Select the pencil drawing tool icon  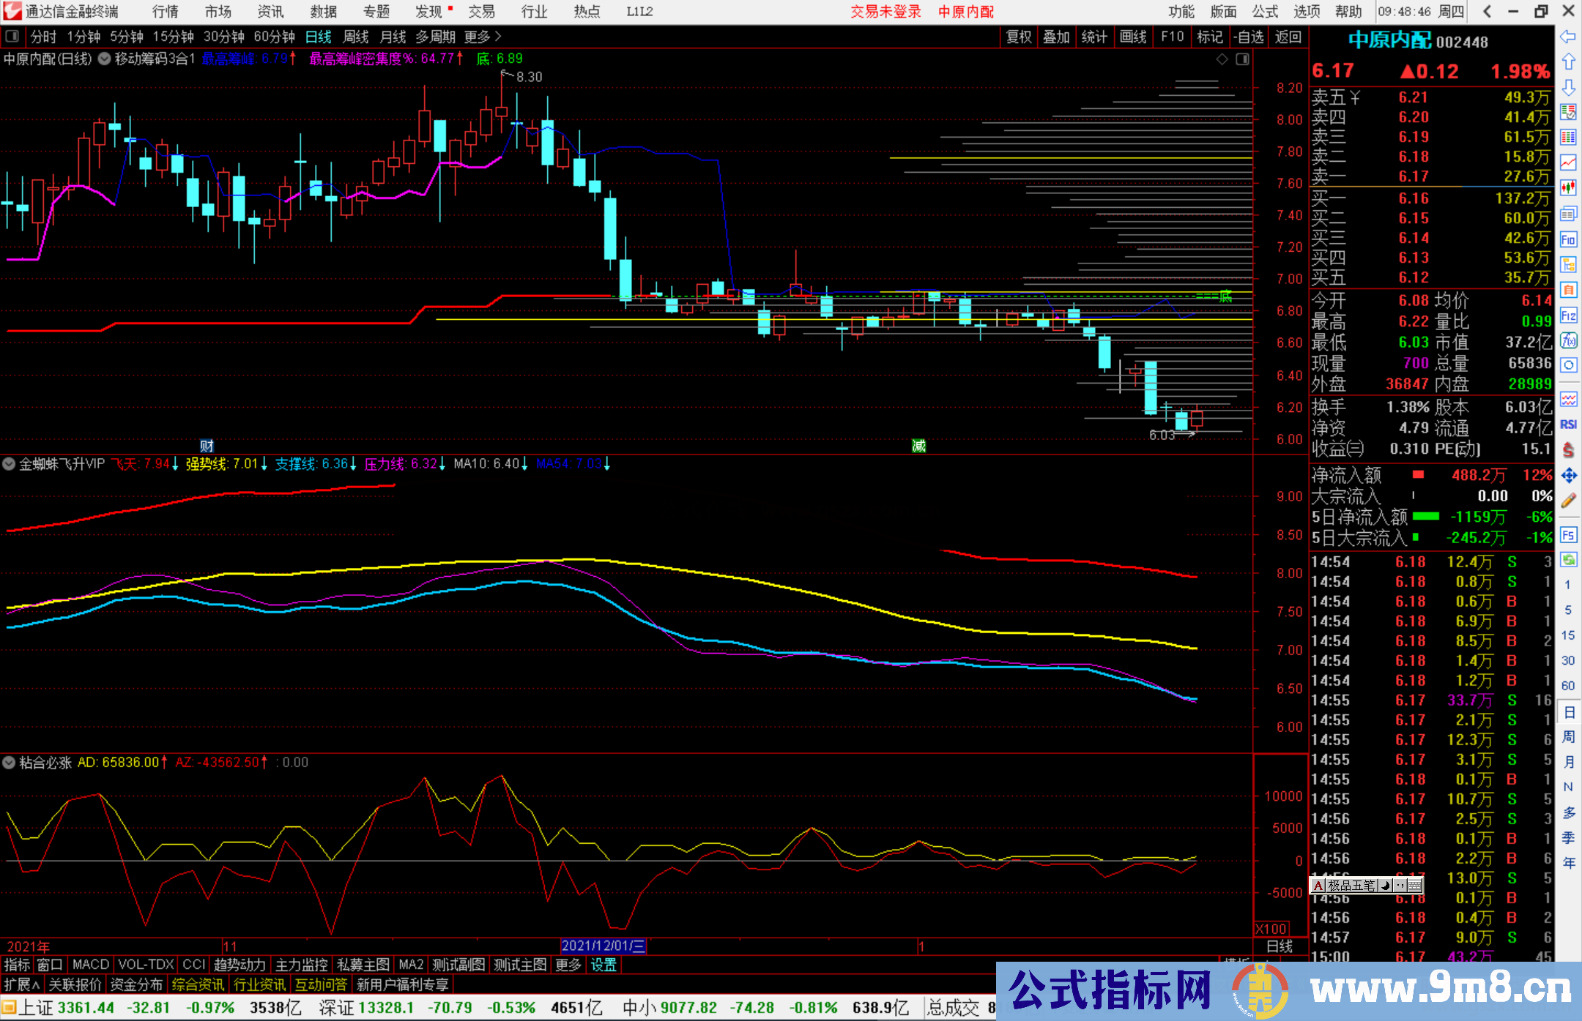1568,501
